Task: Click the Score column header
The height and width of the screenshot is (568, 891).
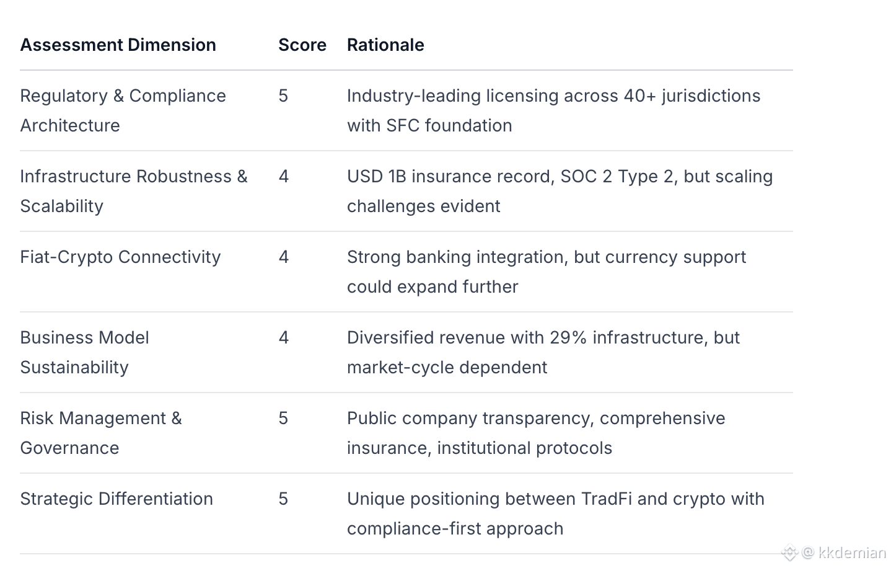Action: pos(302,45)
